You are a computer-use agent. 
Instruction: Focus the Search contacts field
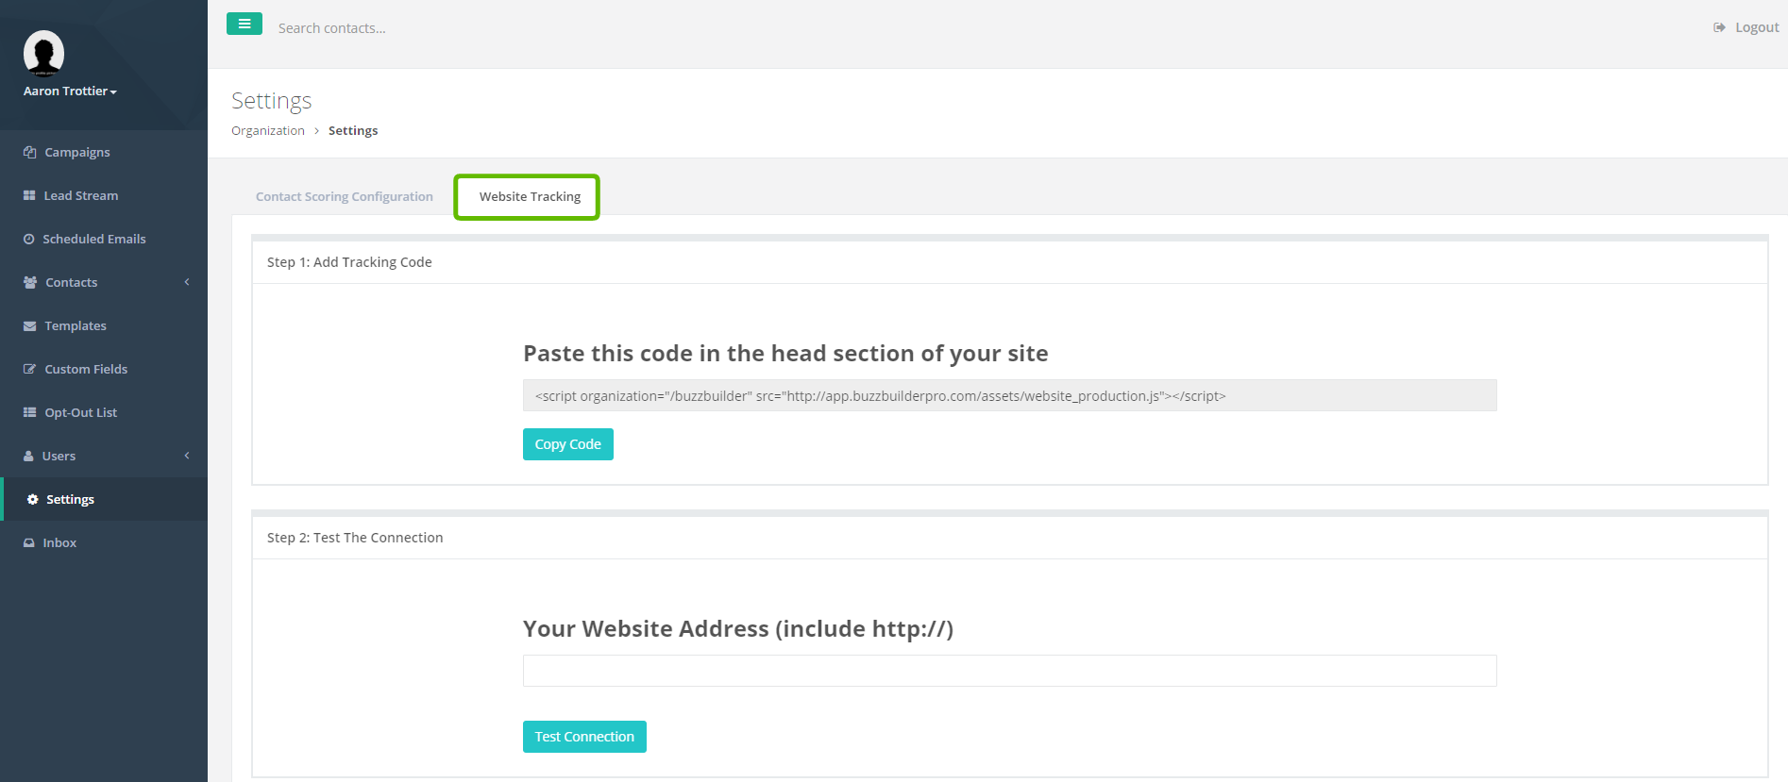(331, 28)
